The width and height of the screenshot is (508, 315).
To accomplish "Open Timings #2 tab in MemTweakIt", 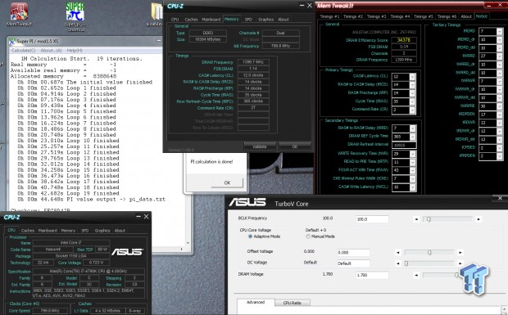I will click(x=353, y=16).
